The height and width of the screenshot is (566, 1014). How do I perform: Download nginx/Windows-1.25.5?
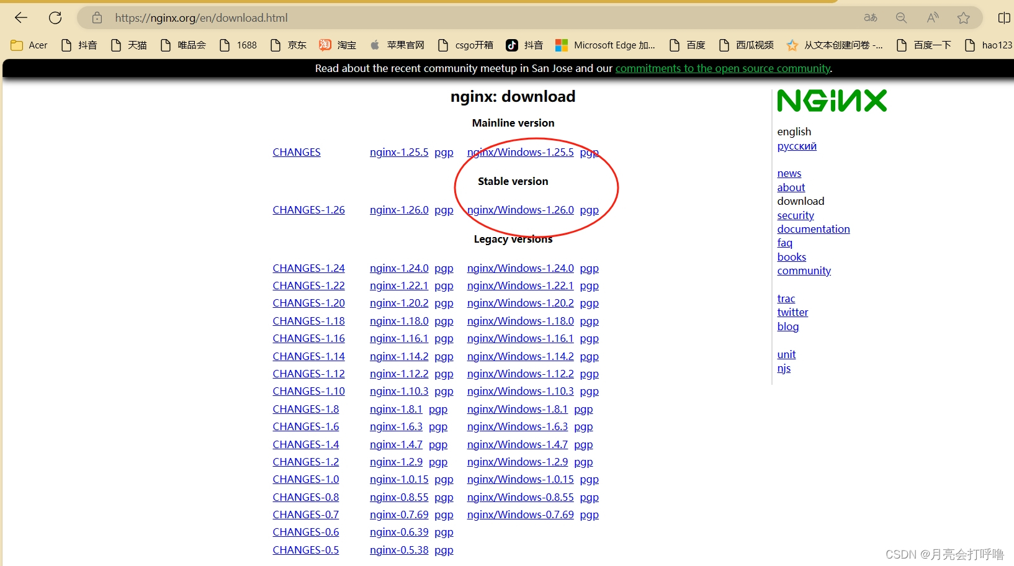(x=520, y=152)
